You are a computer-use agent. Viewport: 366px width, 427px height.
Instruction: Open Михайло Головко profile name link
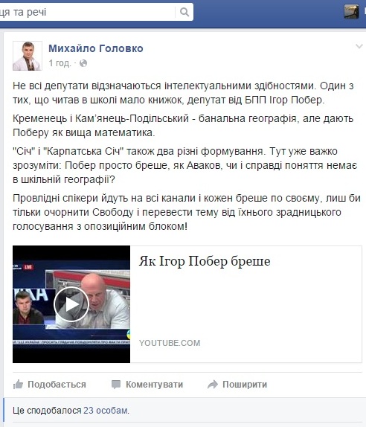tap(96, 48)
